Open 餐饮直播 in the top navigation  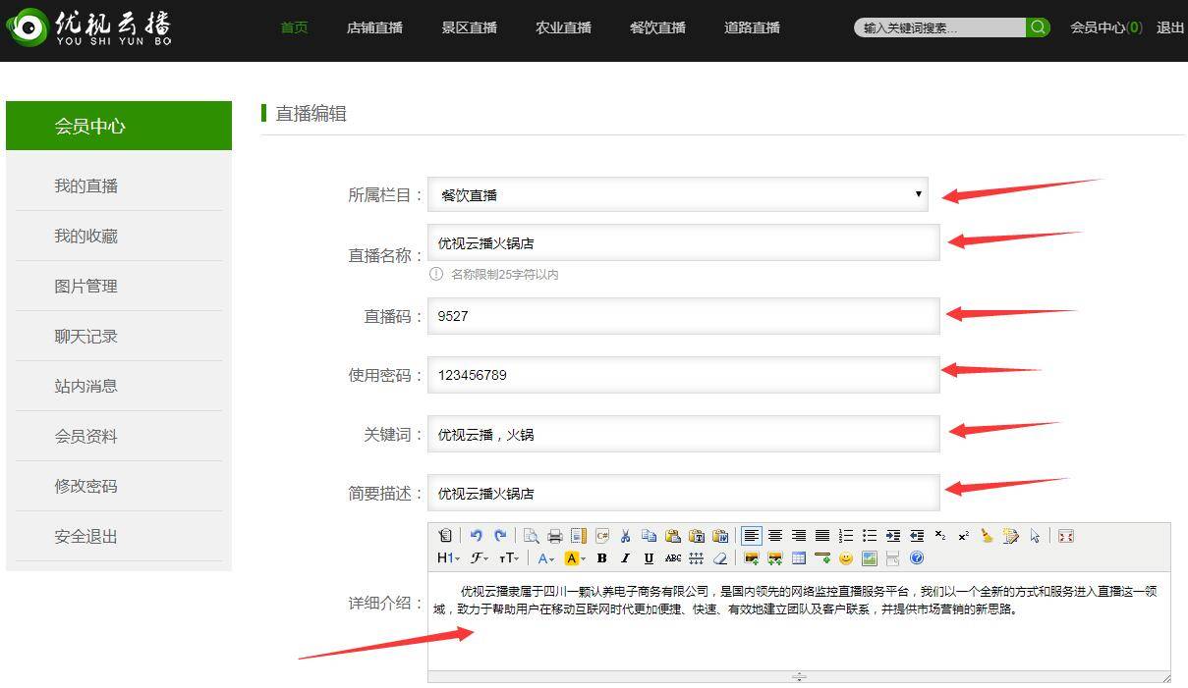tap(657, 27)
